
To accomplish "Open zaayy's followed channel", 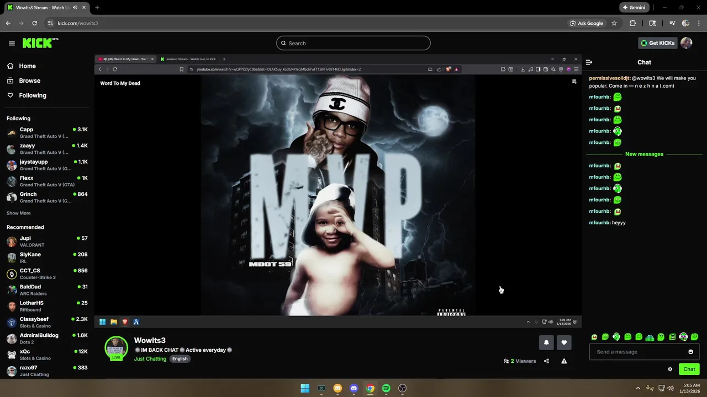I will point(47,149).
